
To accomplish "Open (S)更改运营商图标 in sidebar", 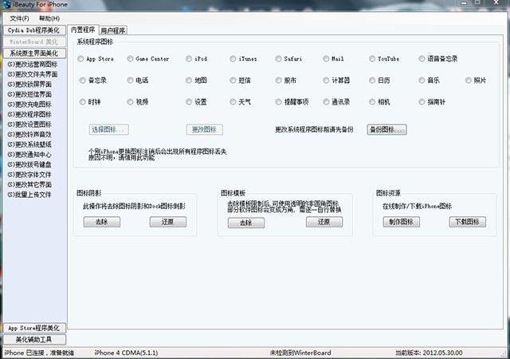I will [32, 64].
